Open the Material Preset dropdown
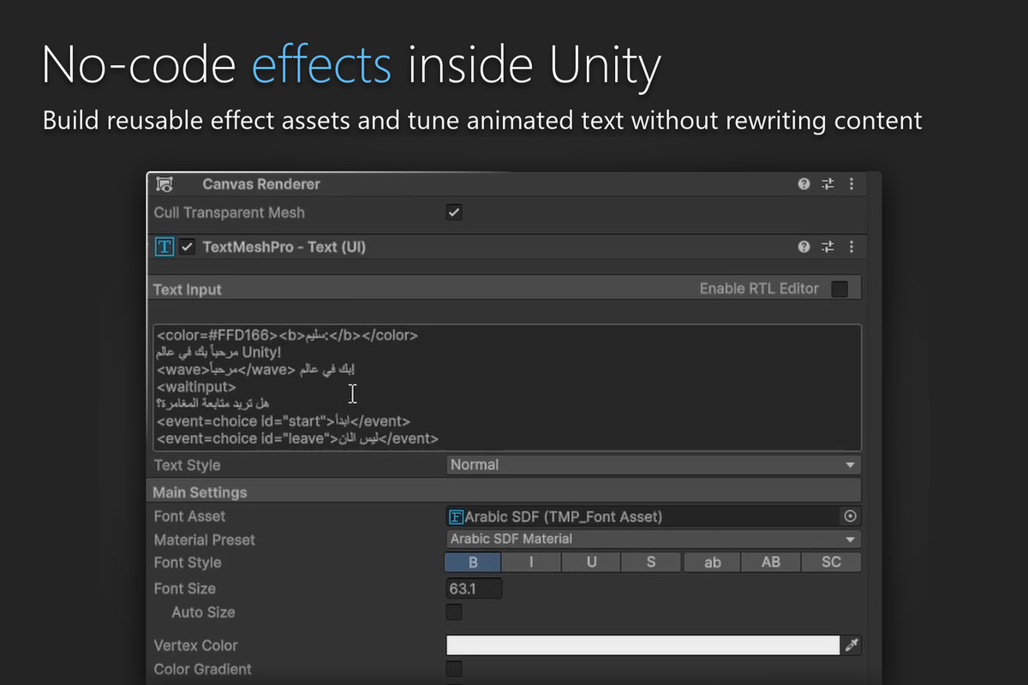This screenshot has height=685, width=1028. point(653,539)
